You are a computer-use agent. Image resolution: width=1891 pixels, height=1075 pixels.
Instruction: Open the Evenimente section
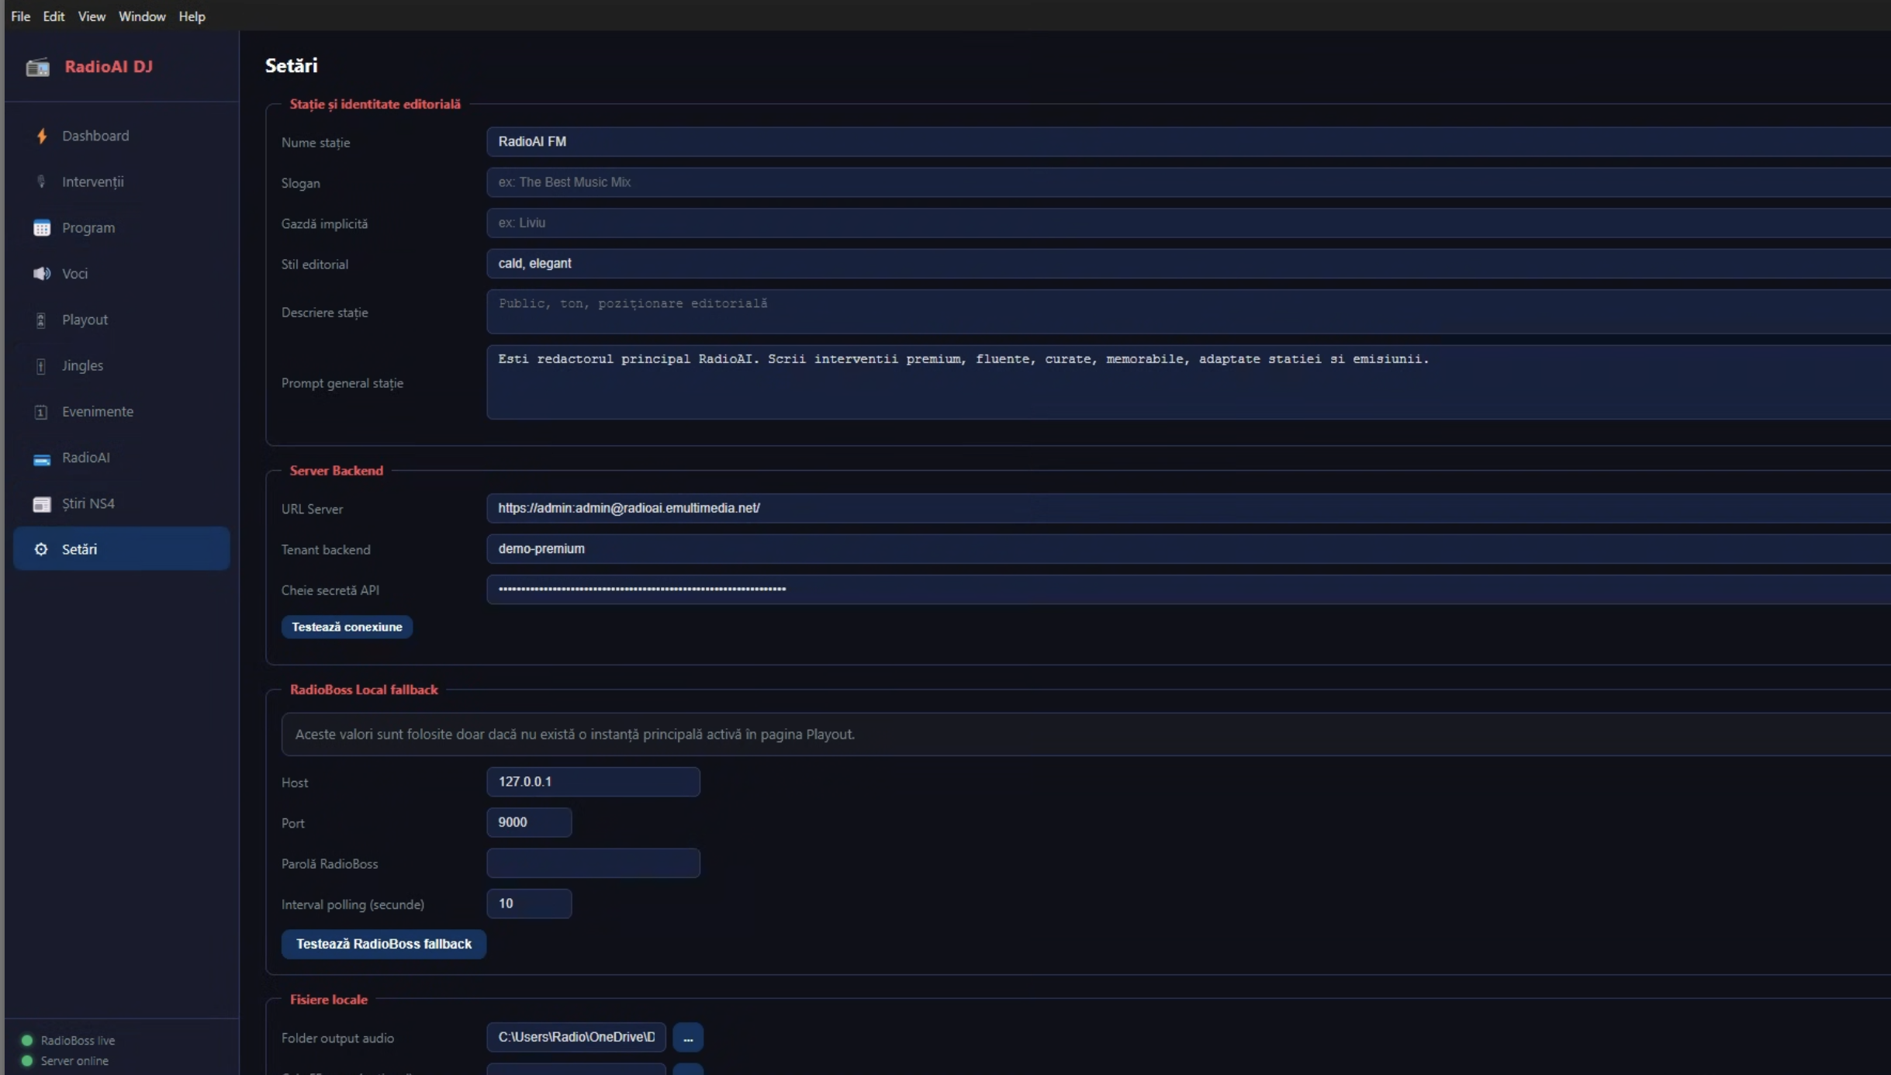(x=122, y=411)
